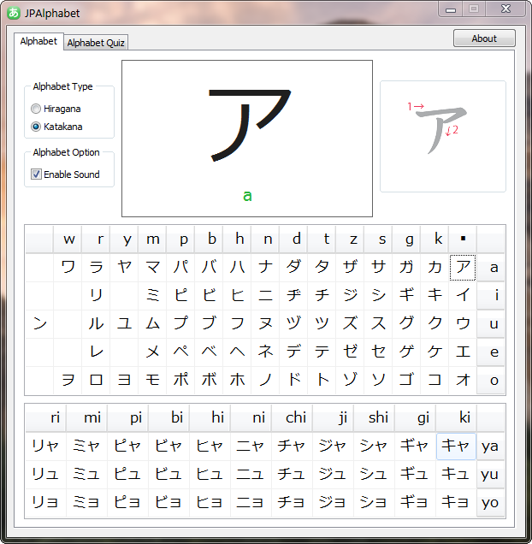This screenshot has width=532, height=544.
Task: Click the 'yo' row header
Action: [x=490, y=502]
